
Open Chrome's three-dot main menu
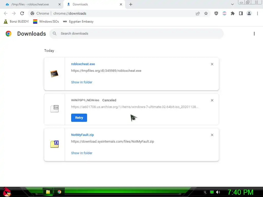(x=257, y=13)
